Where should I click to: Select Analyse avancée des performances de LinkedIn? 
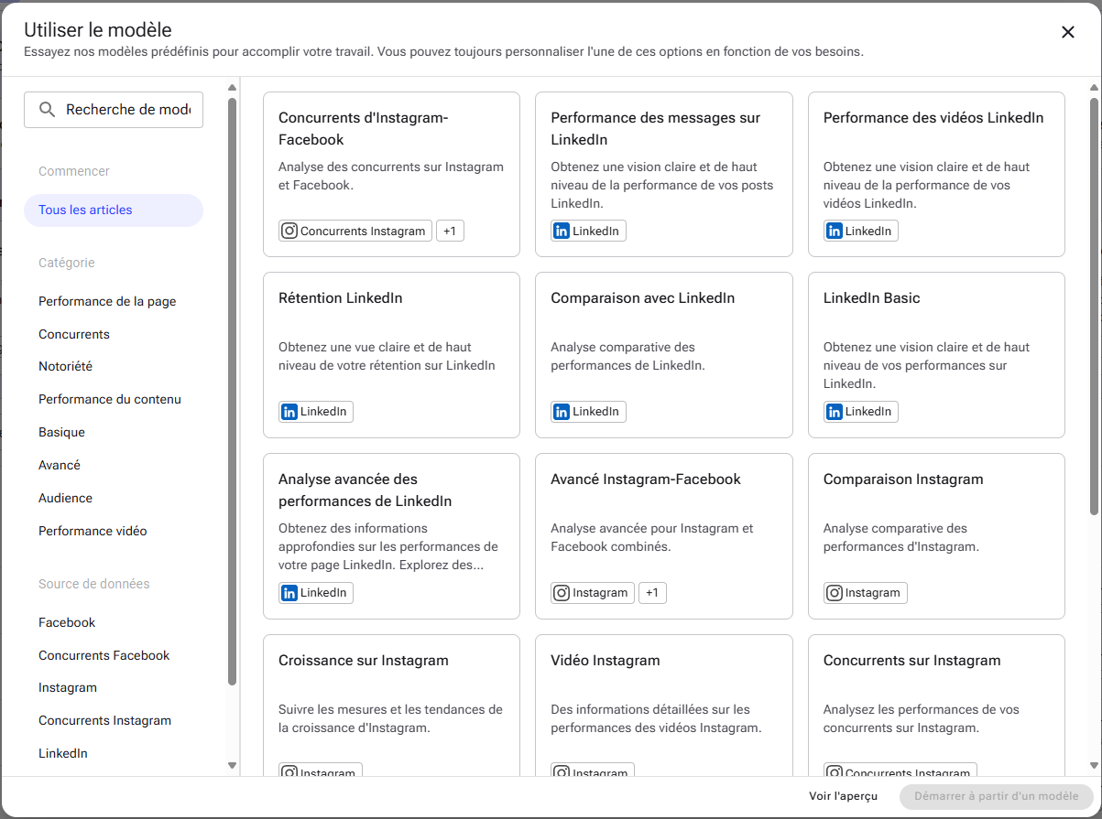391,536
